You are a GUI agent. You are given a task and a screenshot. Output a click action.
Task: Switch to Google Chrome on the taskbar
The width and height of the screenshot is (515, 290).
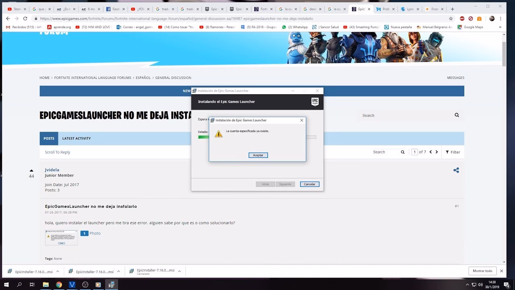[59, 284]
